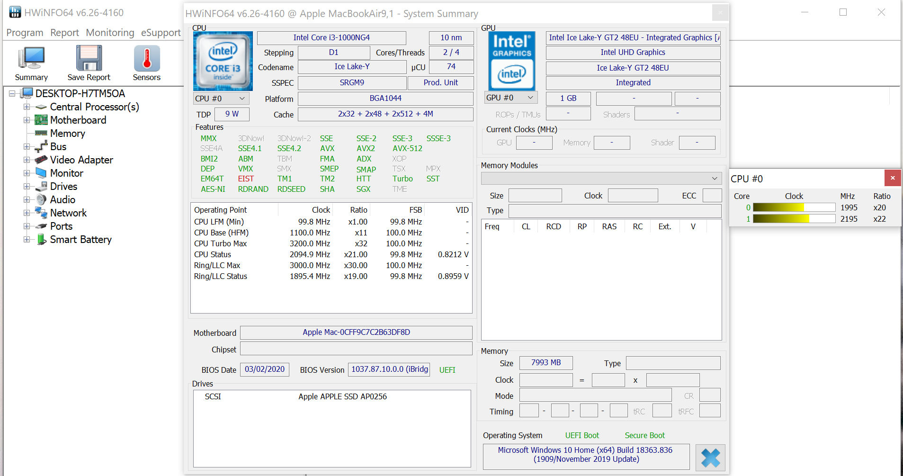The height and width of the screenshot is (476, 903).
Task: Click the Secure Boot label
Action: (x=644, y=435)
